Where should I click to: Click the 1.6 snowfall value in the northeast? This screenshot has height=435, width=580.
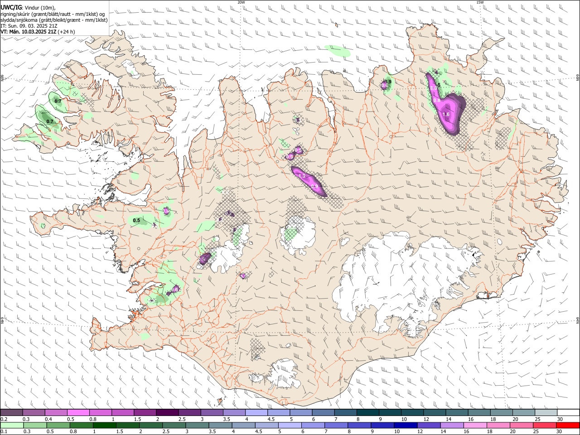click(x=446, y=115)
